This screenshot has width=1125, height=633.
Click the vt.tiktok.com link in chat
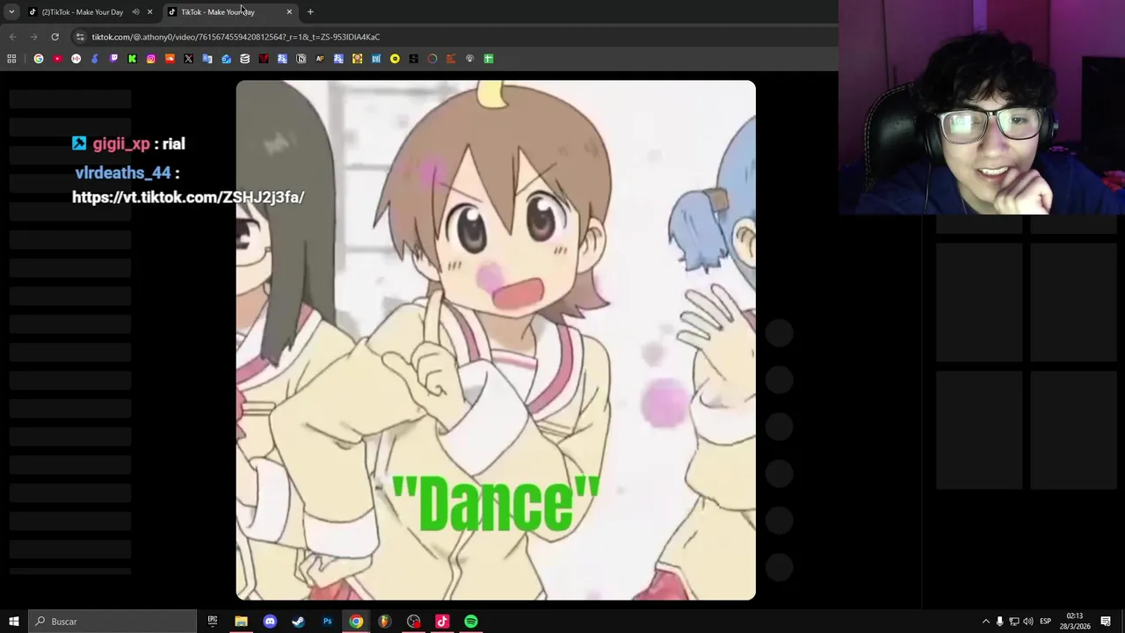click(x=188, y=197)
